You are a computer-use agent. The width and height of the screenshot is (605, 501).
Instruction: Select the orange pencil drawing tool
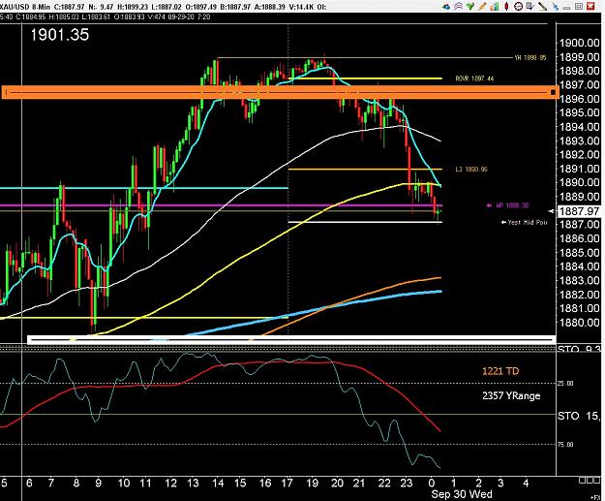click(482, 6)
